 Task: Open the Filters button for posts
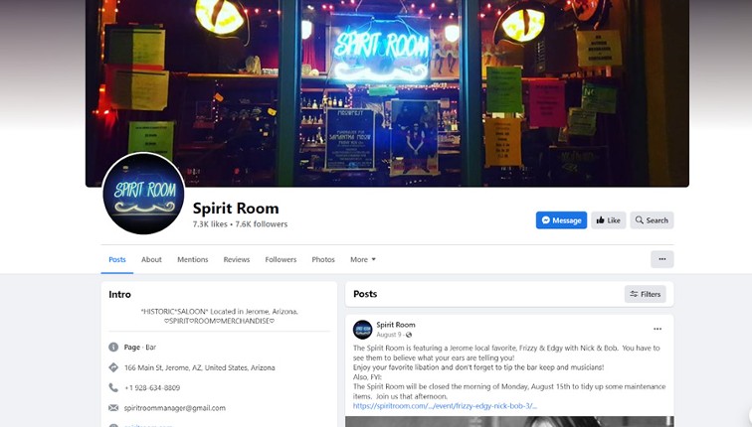point(645,294)
